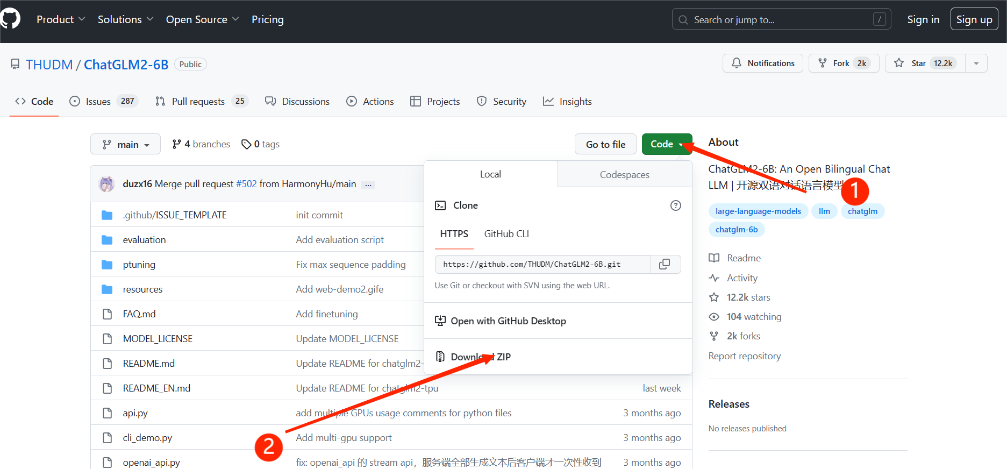View the 4 branches link
Image resolution: width=1007 pixels, height=469 pixels.
click(x=201, y=144)
